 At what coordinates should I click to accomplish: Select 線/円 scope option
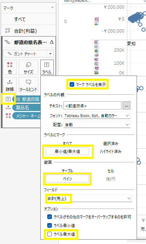(111, 179)
